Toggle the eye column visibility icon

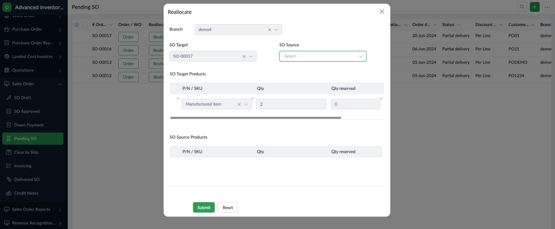click(x=77, y=25)
